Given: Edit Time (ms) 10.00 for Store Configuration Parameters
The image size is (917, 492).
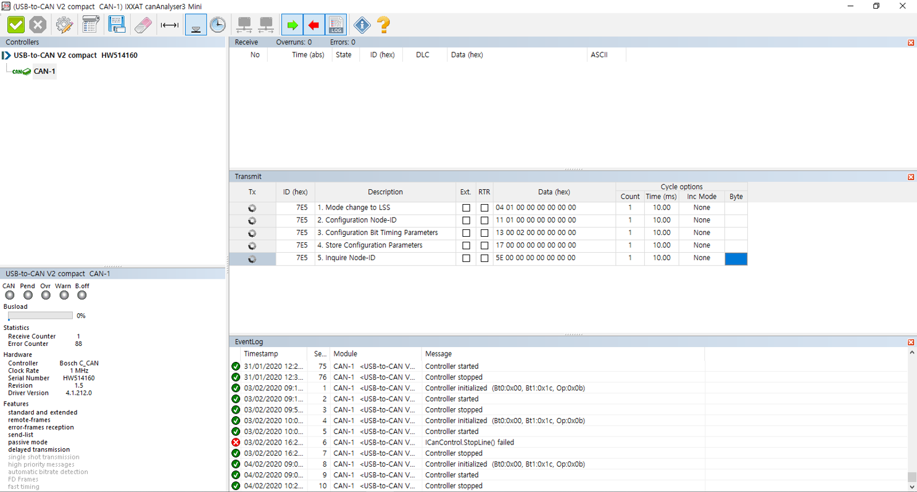Looking at the screenshot, I should tap(661, 245).
